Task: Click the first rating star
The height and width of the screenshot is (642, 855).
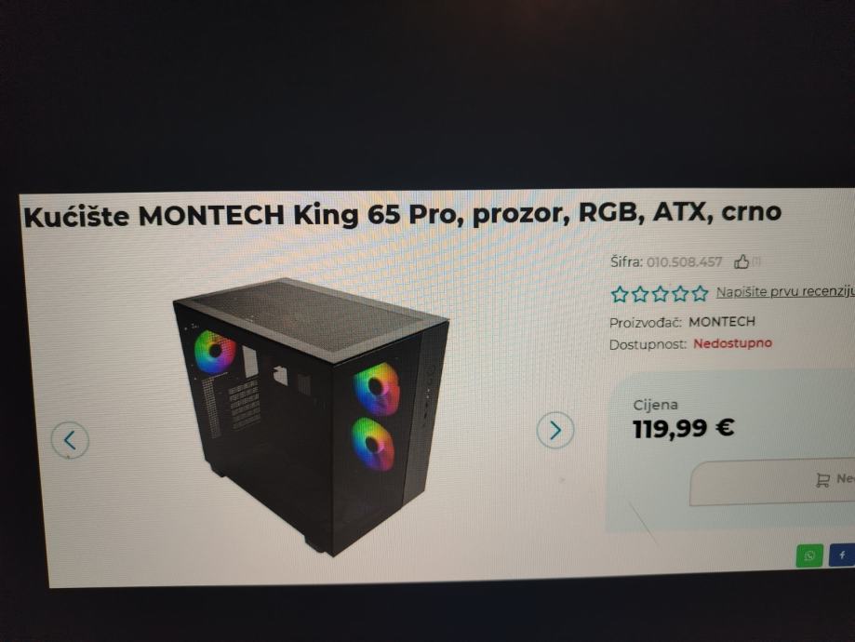Action: (x=620, y=295)
